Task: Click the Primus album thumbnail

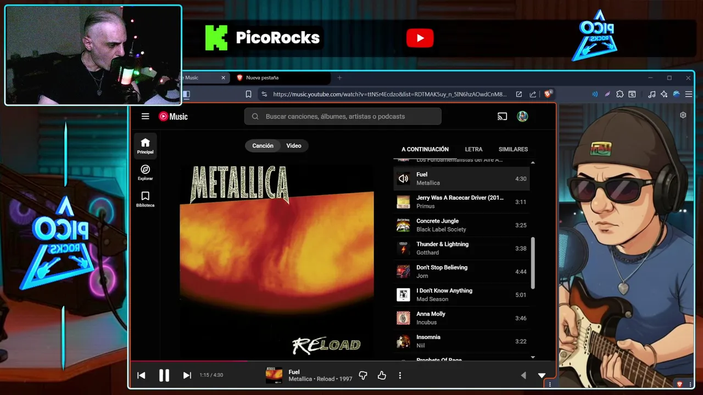Action: [403, 202]
